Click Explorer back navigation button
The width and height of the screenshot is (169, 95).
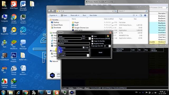click(49, 11)
